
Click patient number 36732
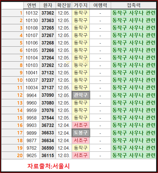point(48,125)
